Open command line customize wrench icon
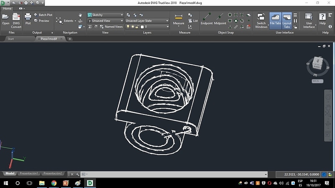Viewport: 335px width, 188px height. coord(77,174)
